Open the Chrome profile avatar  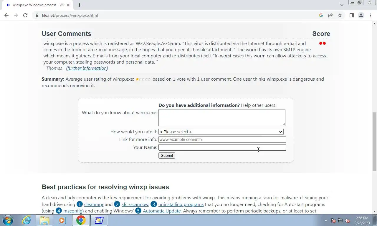pyautogui.click(x=361, y=15)
